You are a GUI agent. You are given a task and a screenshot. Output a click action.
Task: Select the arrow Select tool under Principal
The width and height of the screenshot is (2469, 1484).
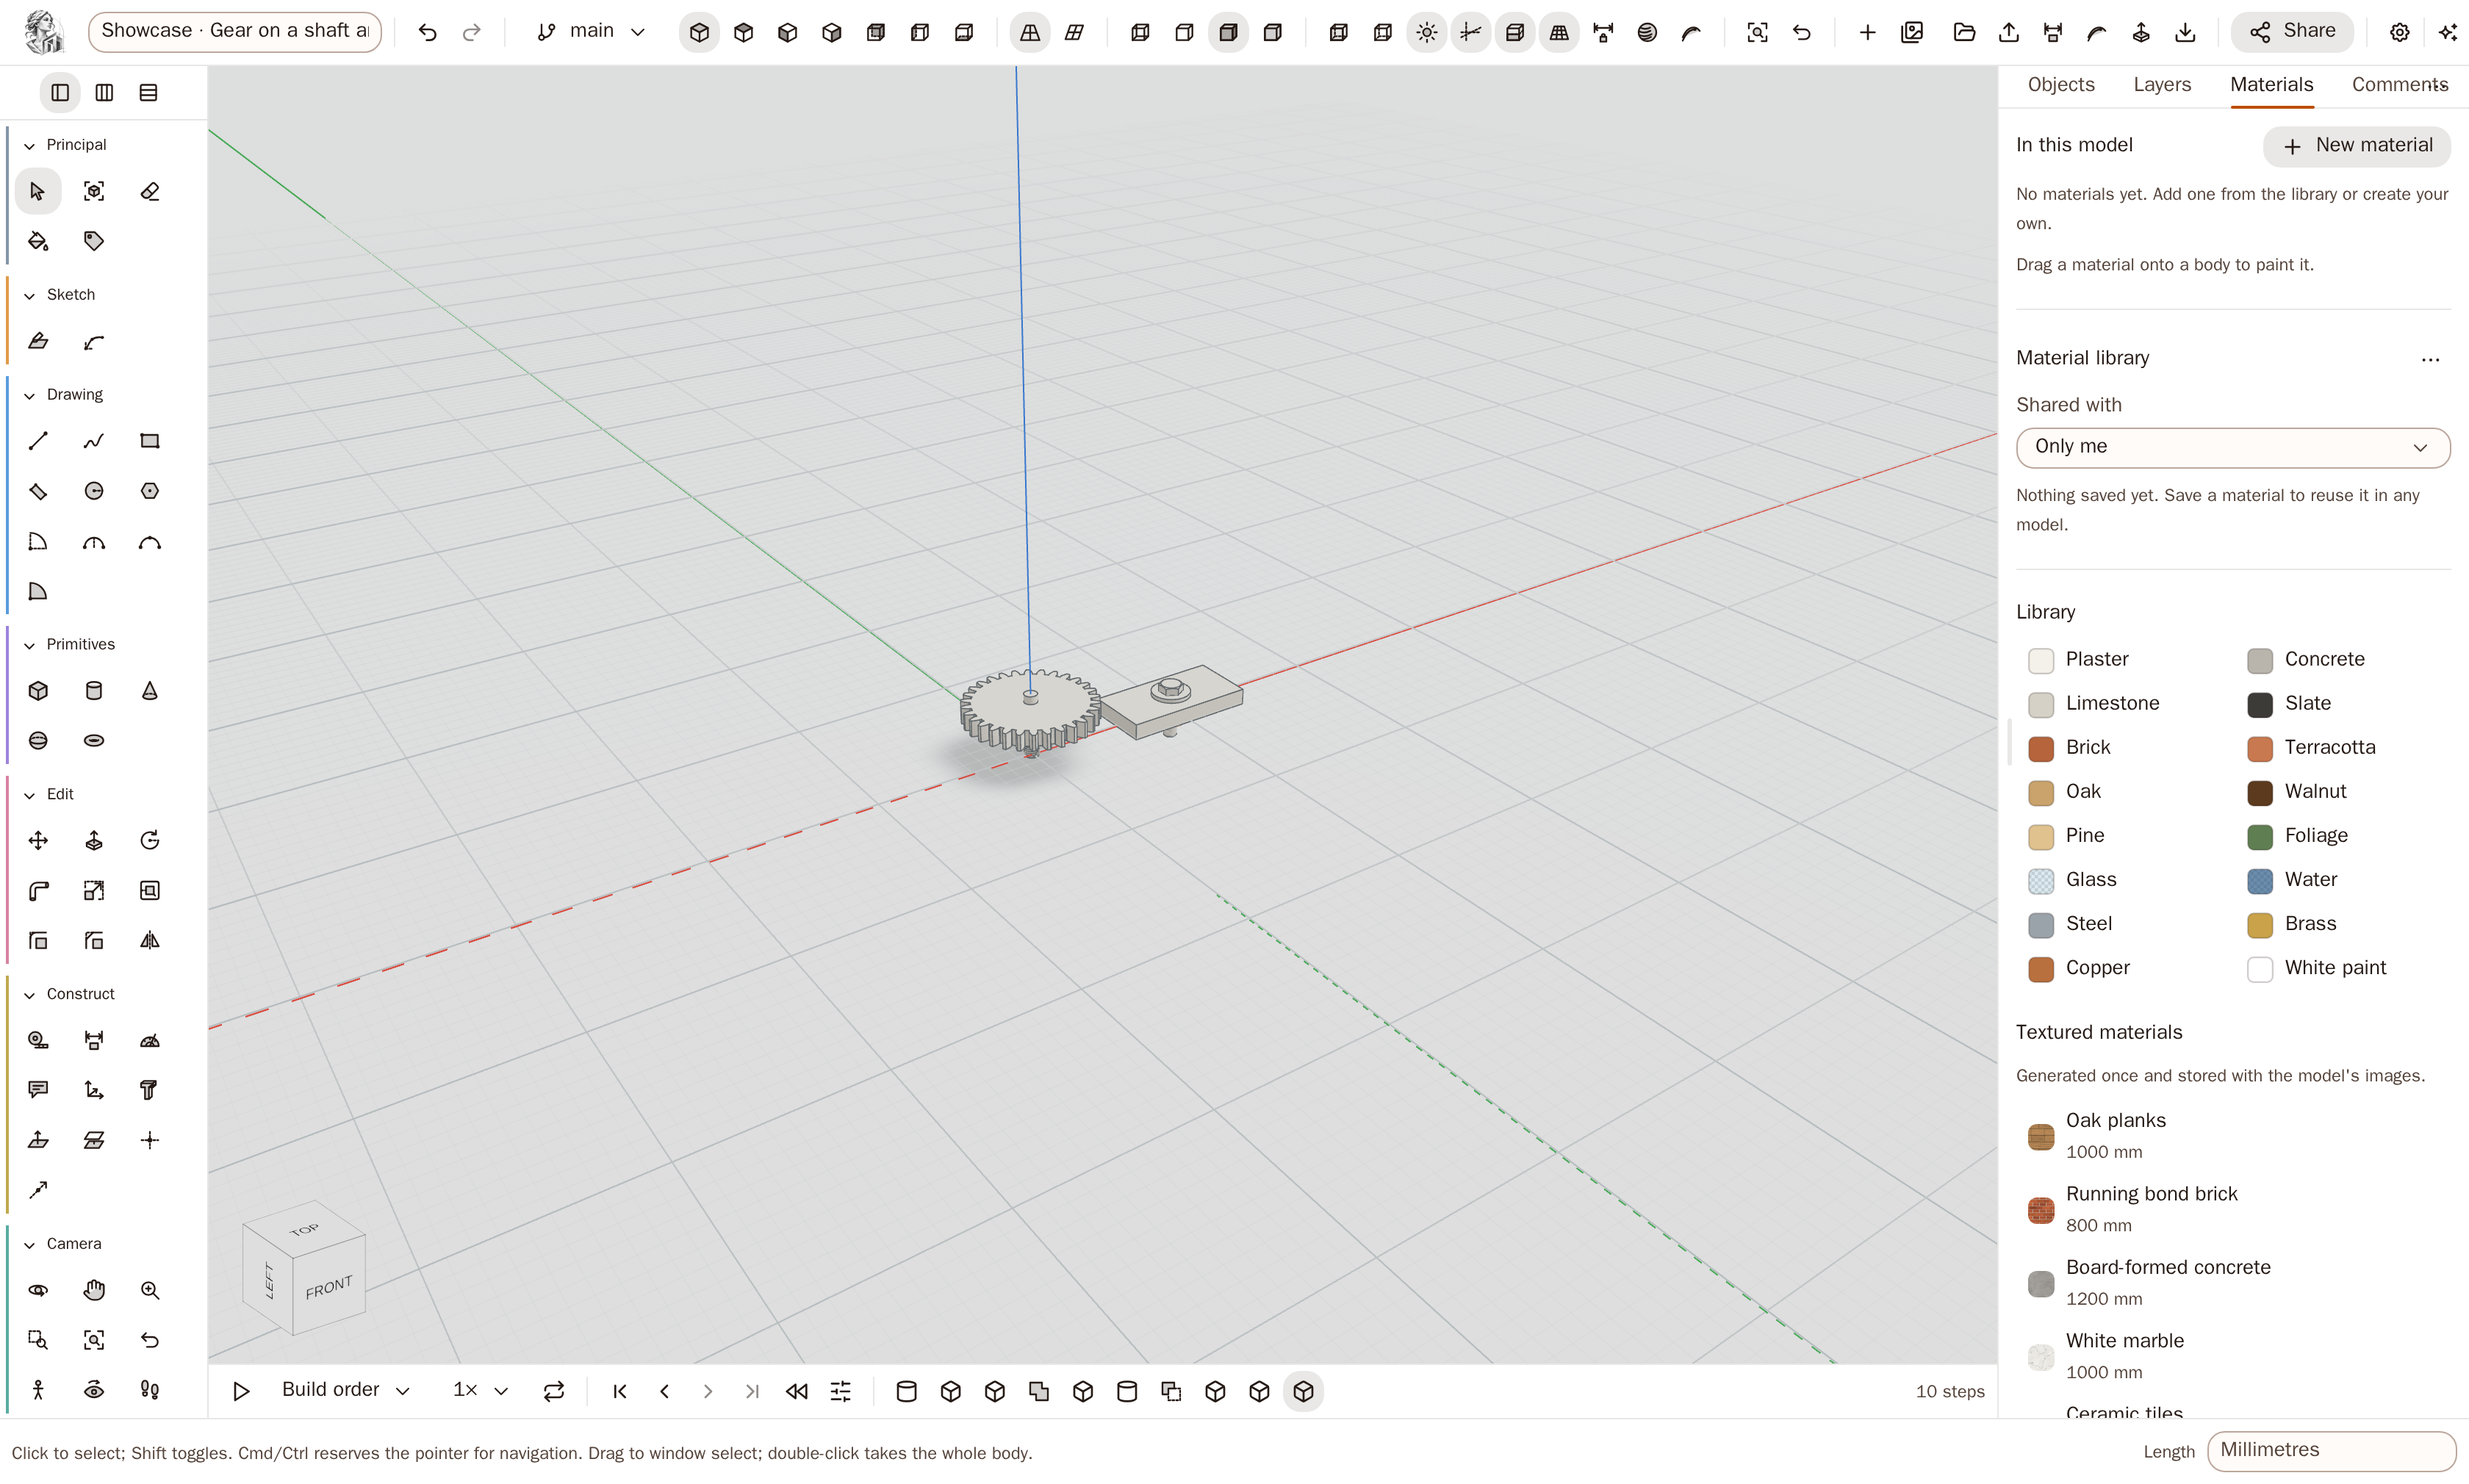(x=38, y=191)
